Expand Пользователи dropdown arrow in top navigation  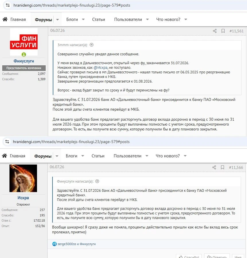[147, 19]
